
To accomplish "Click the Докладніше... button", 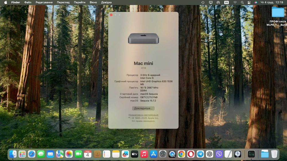I will (x=143, y=108).
